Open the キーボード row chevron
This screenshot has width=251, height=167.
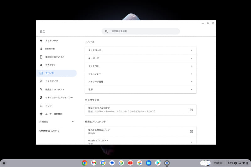point(191,58)
